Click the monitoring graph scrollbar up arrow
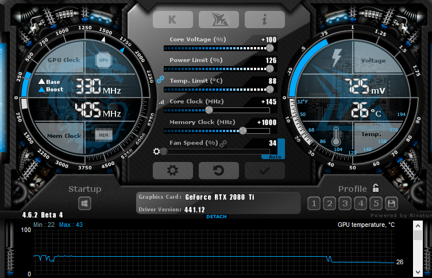432x278 pixels. tap(418, 226)
